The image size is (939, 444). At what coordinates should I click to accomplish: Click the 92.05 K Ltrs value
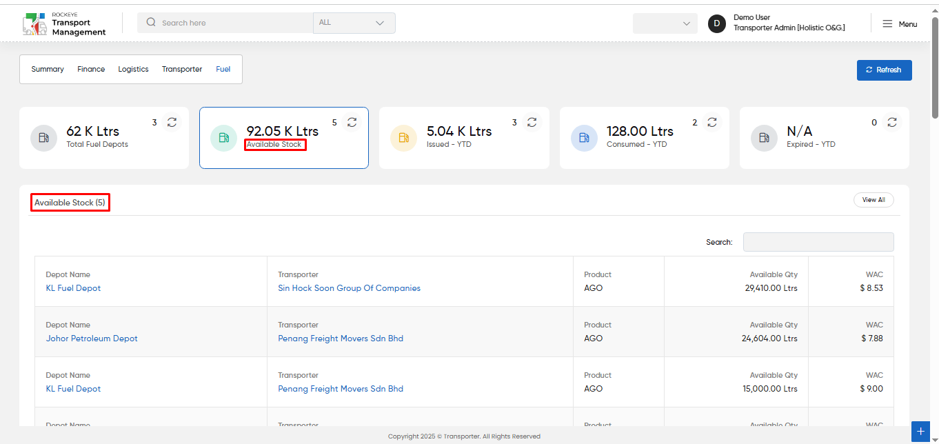click(x=283, y=131)
